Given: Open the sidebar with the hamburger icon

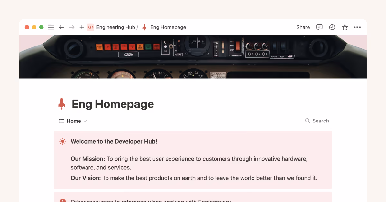Looking at the screenshot, I should [51, 27].
